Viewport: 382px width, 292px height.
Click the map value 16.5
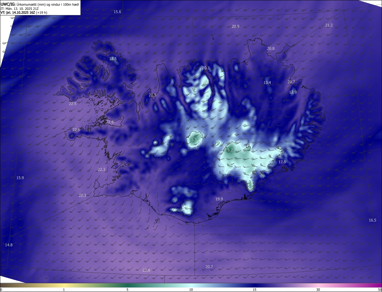tap(372, 220)
